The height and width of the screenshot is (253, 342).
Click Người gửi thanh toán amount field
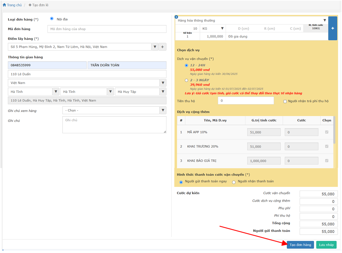click(x=319, y=231)
